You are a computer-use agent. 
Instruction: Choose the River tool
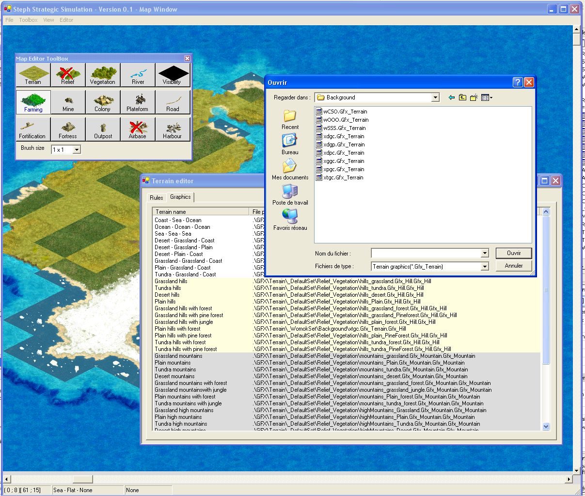pos(138,75)
